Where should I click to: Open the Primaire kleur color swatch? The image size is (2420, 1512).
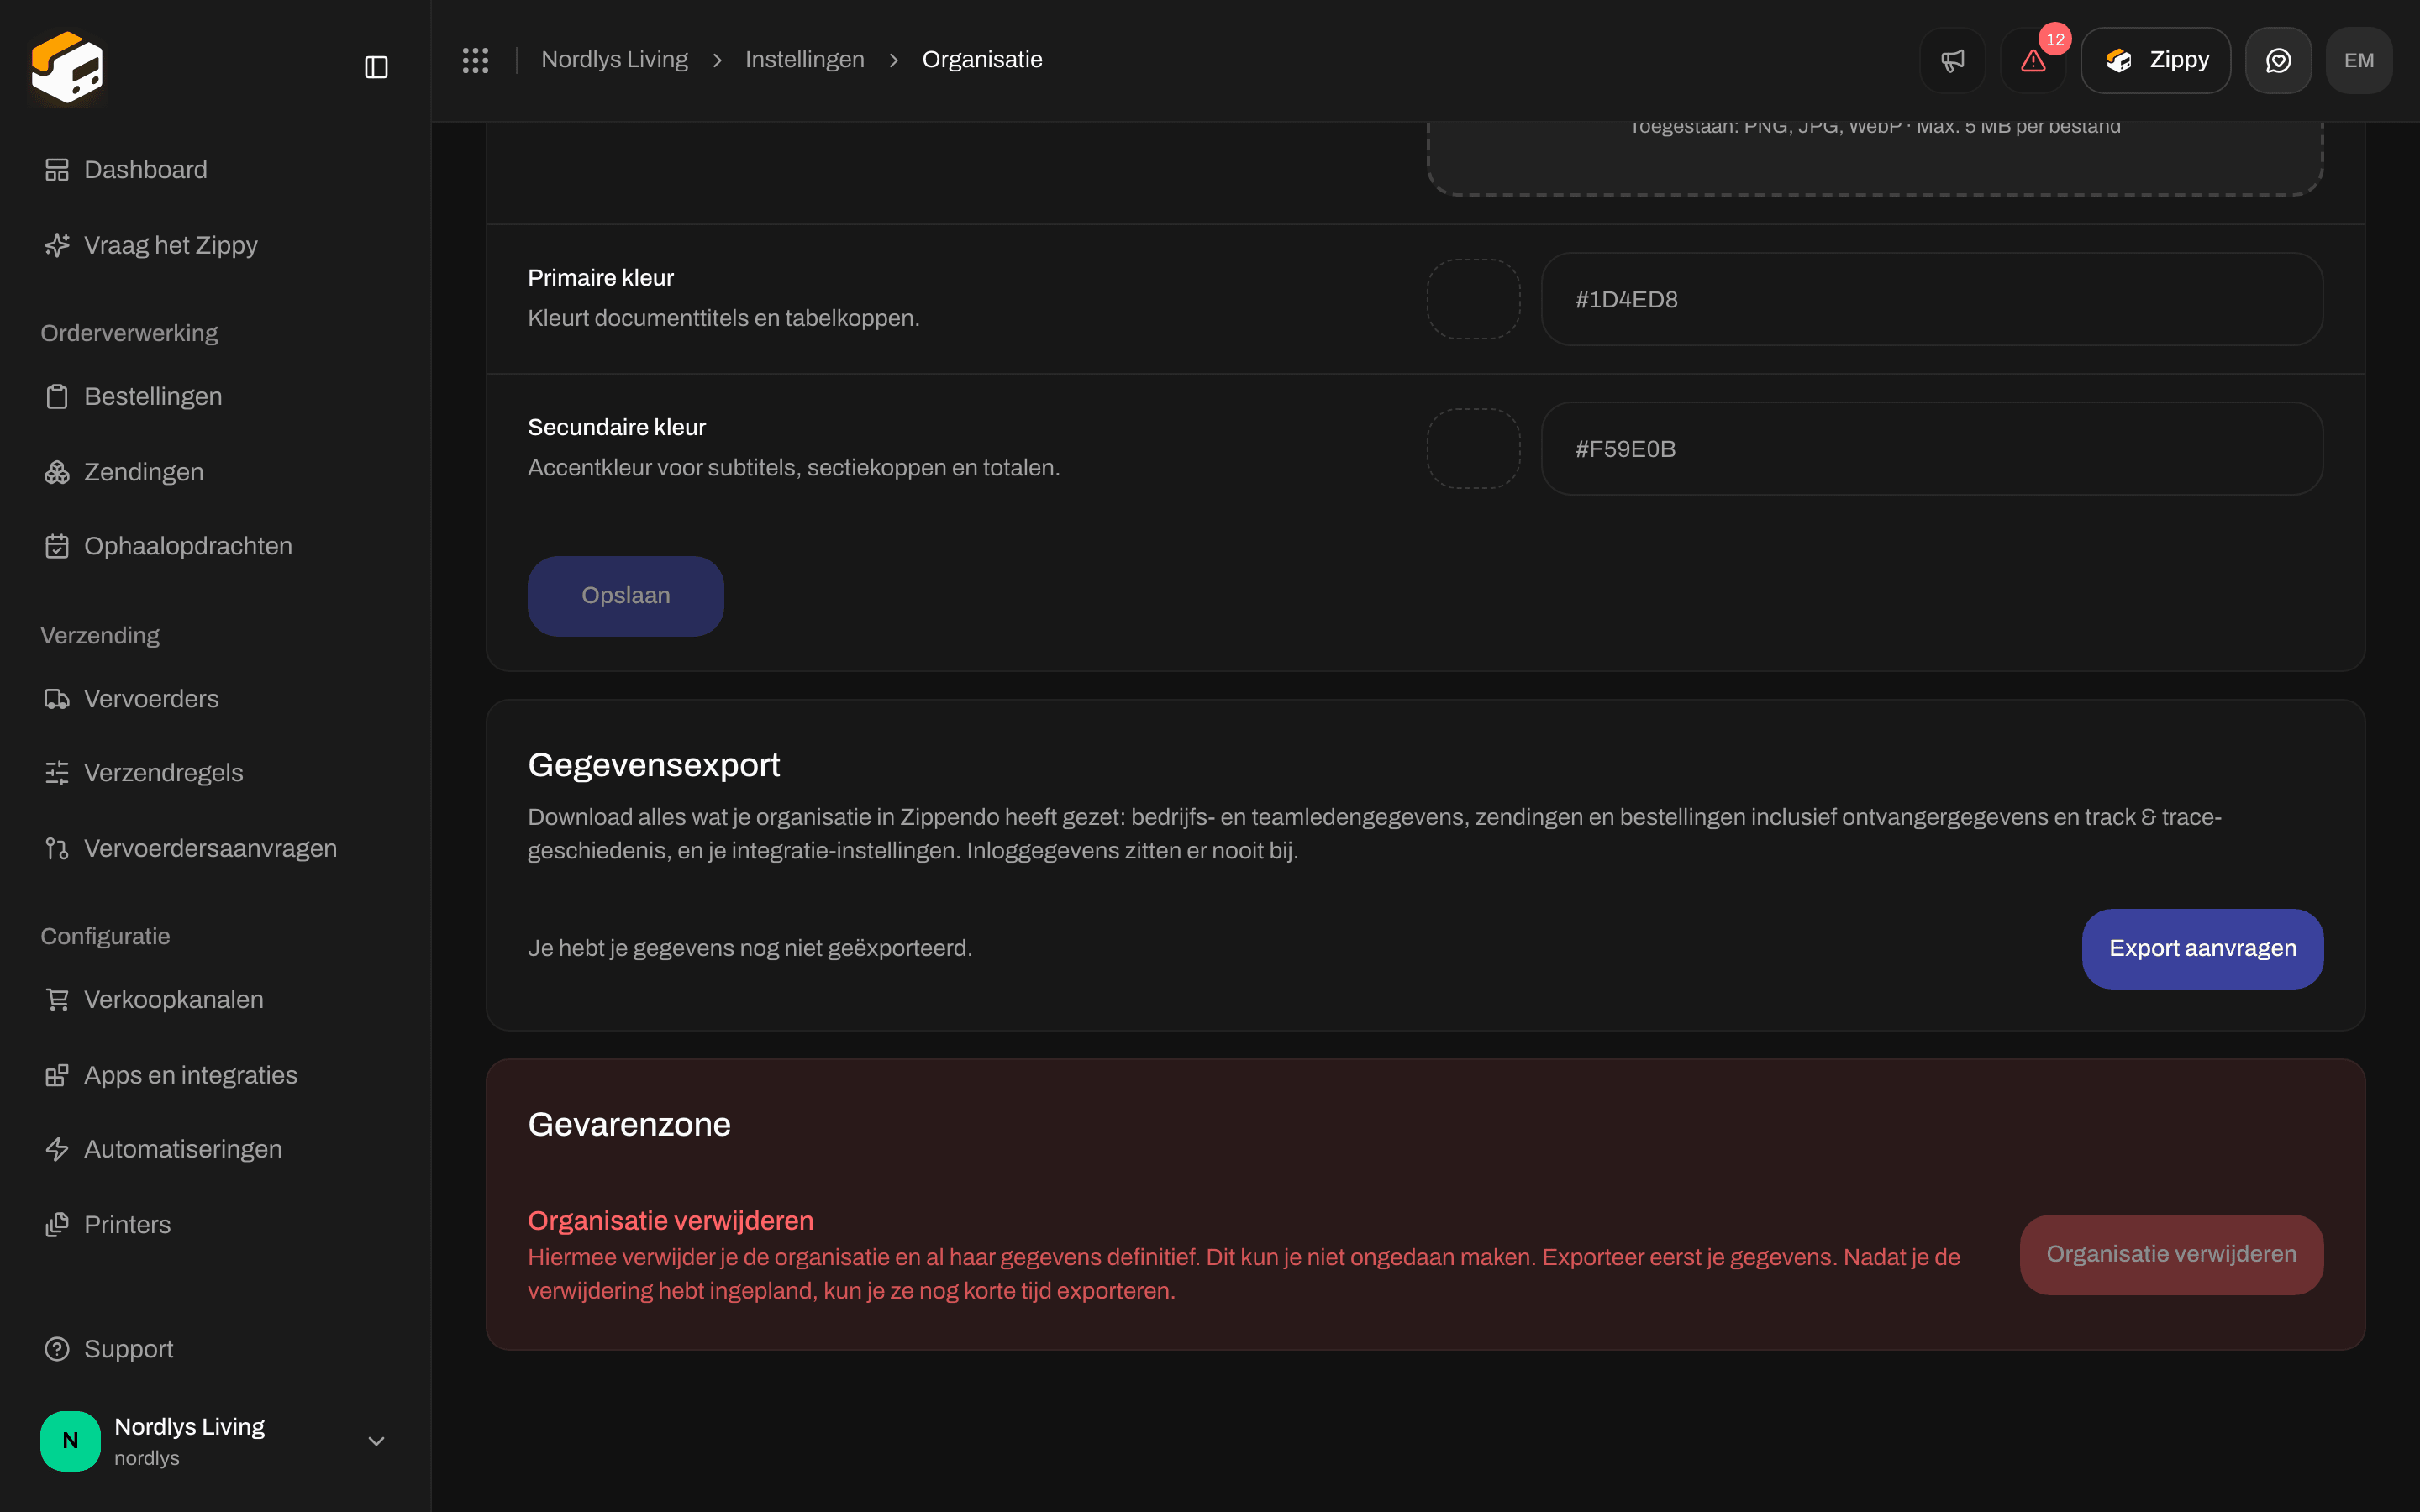pyautogui.click(x=1473, y=299)
